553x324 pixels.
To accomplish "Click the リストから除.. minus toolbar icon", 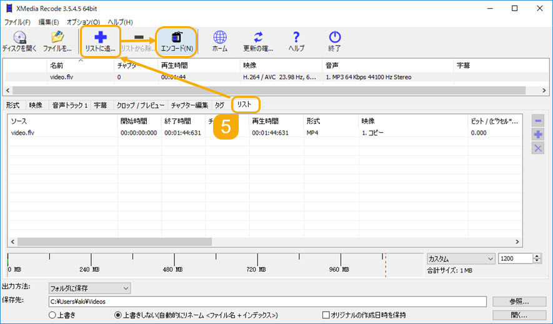I will point(139,42).
